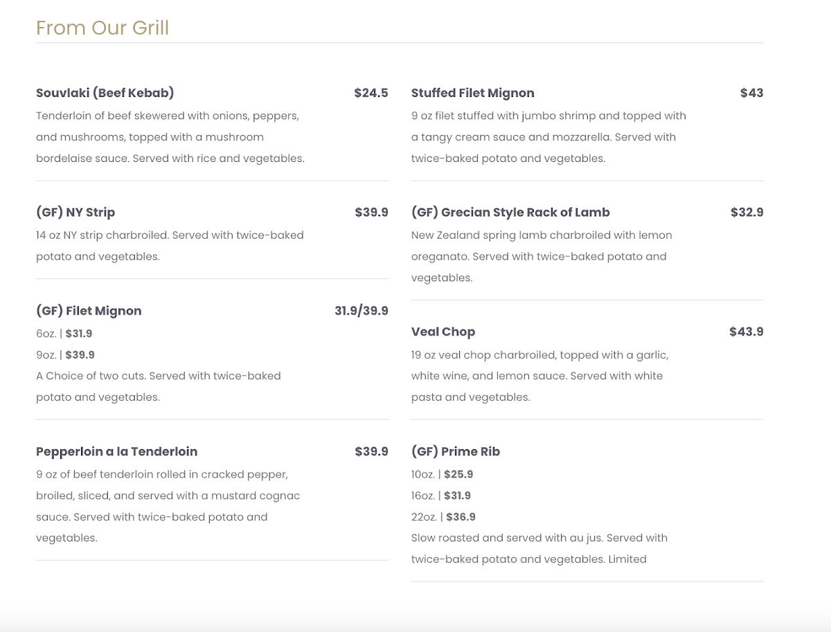
Task: Choose the 22oz. $36.9 Prime Rib
Action: pos(443,516)
